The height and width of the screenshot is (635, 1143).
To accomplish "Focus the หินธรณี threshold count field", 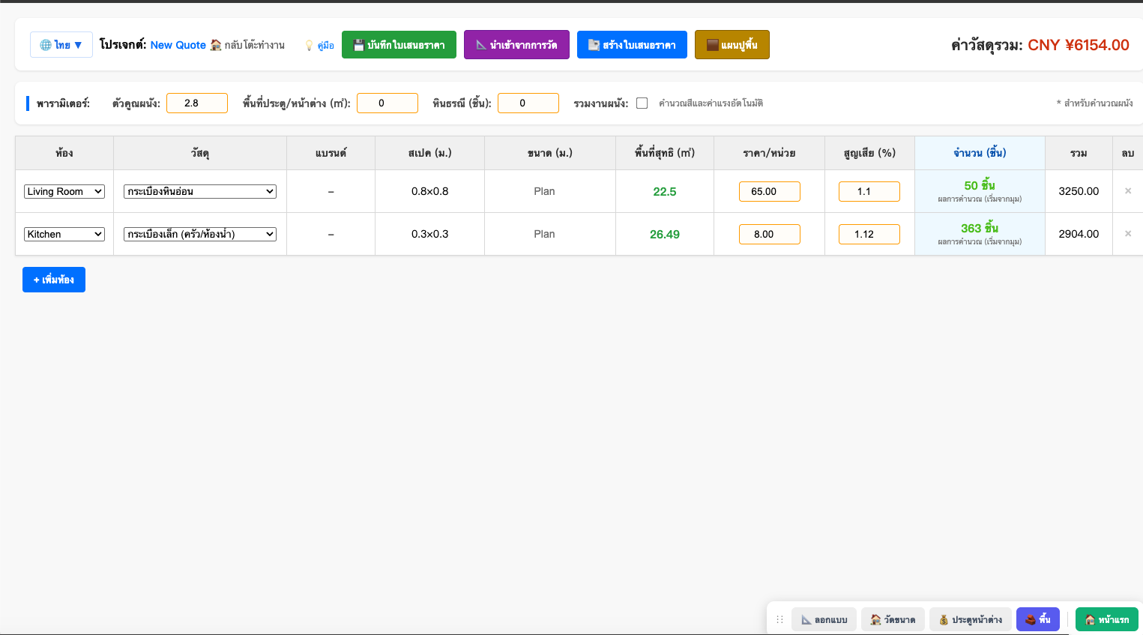I will (528, 103).
